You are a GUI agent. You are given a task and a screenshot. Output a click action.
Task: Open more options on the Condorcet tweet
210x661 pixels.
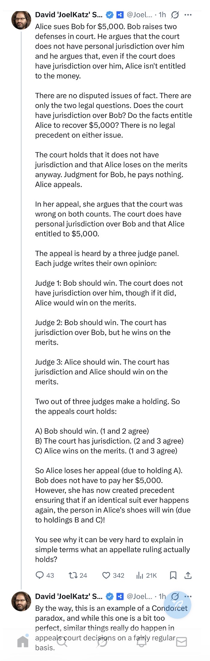tap(188, 596)
